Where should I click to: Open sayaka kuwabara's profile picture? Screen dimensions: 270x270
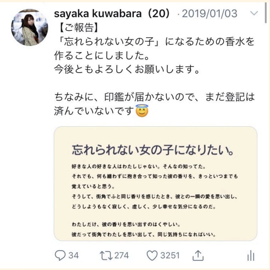[x=30, y=27]
